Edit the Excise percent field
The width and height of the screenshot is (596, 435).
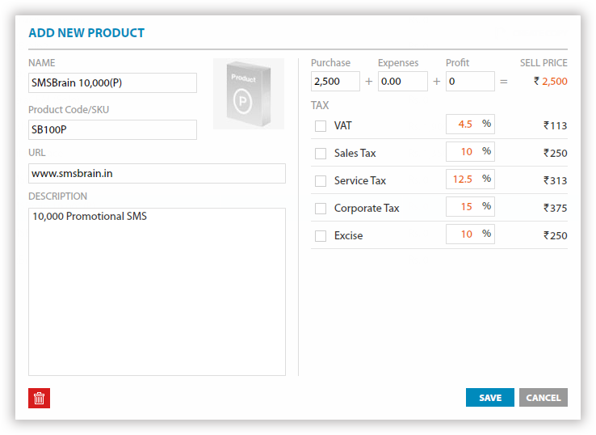click(x=470, y=234)
